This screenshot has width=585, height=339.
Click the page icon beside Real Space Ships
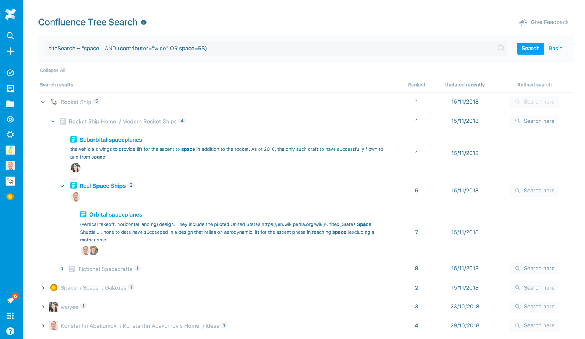pos(74,186)
